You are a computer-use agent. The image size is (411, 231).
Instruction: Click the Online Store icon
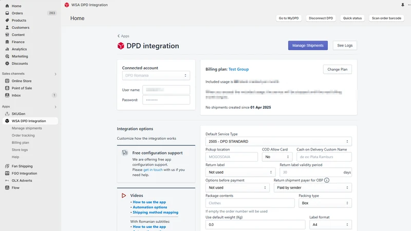pos(7,81)
